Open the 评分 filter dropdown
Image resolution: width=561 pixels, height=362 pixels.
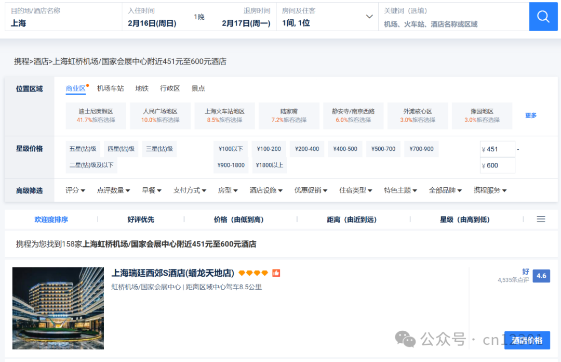click(x=75, y=190)
